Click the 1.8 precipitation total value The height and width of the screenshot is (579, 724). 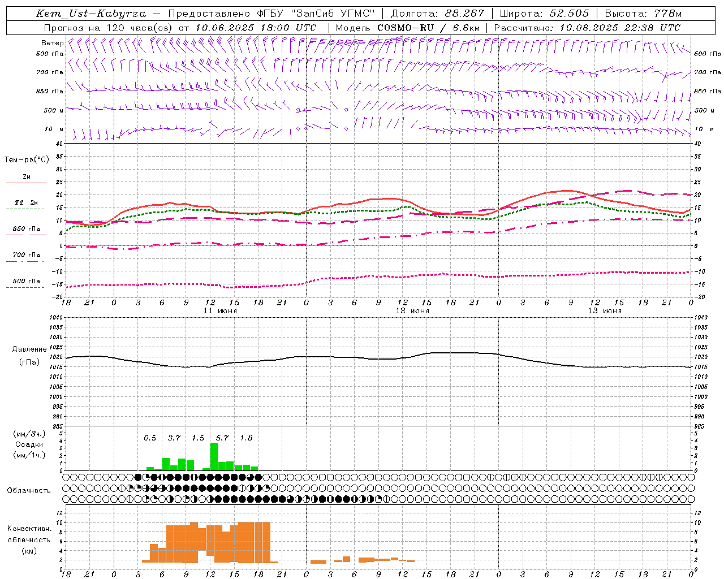[246, 438]
